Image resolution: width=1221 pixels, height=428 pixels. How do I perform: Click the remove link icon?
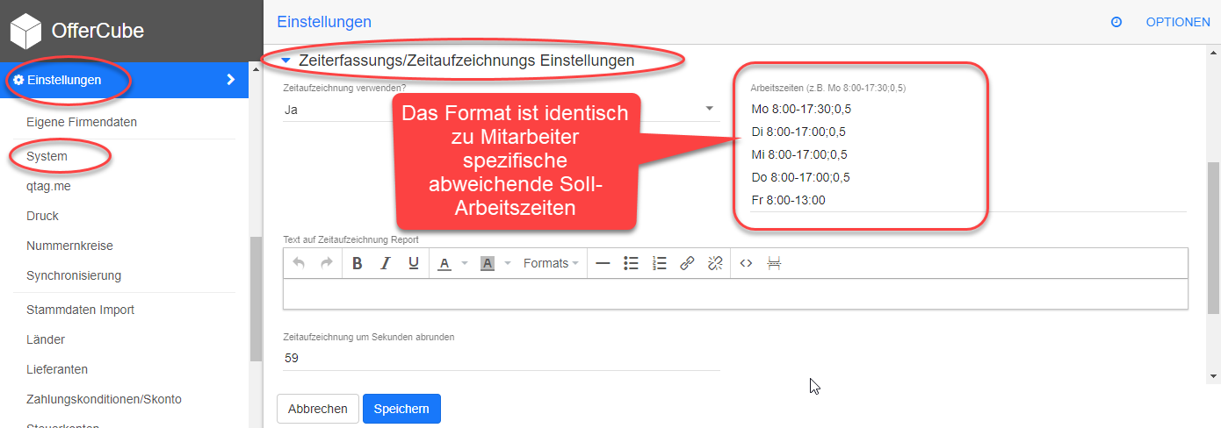(x=715, y=263)
